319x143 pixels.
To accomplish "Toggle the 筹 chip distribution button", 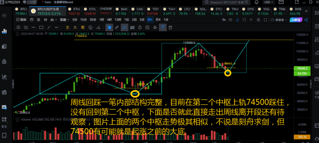I will 83,27.
